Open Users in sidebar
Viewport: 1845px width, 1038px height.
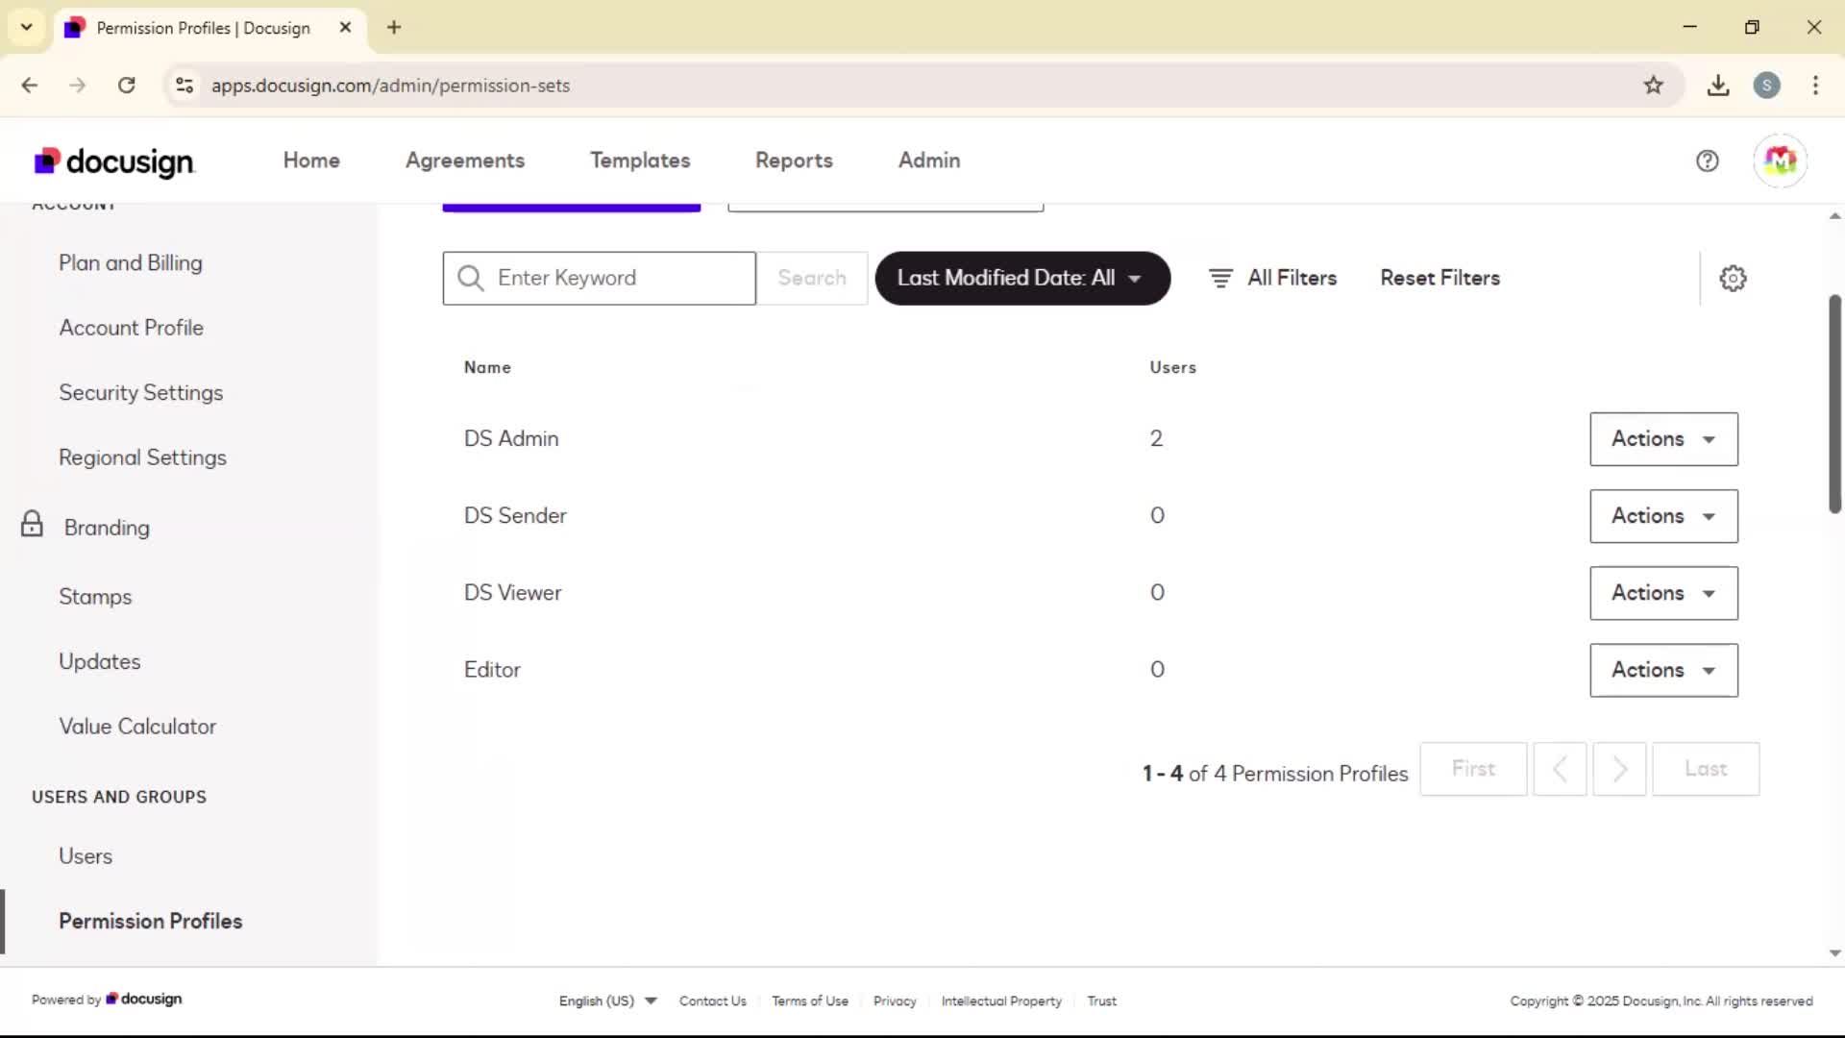pyautogui.click(x=86, y=856)
